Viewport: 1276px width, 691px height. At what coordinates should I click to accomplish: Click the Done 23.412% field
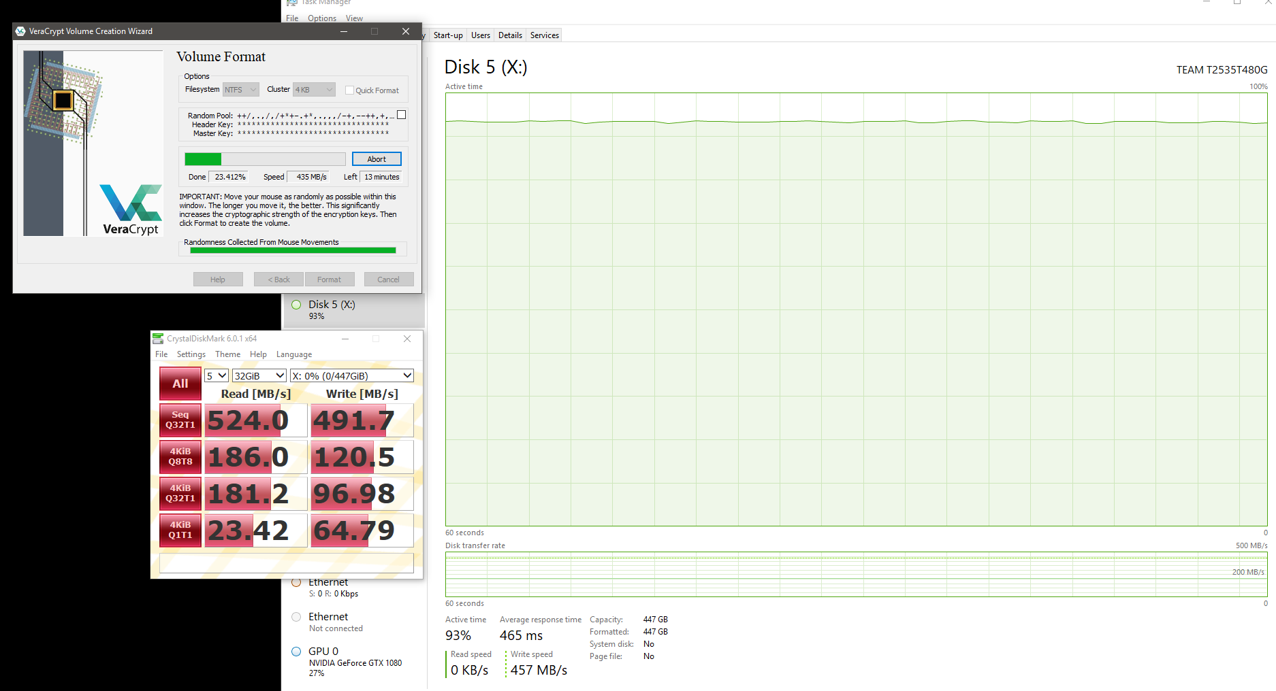point(230,177)
